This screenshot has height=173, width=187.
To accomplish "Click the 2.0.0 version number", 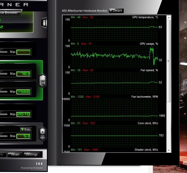I will [x=39, y=164].
